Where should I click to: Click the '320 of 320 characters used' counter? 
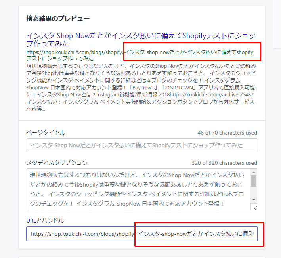coord(224,163)
